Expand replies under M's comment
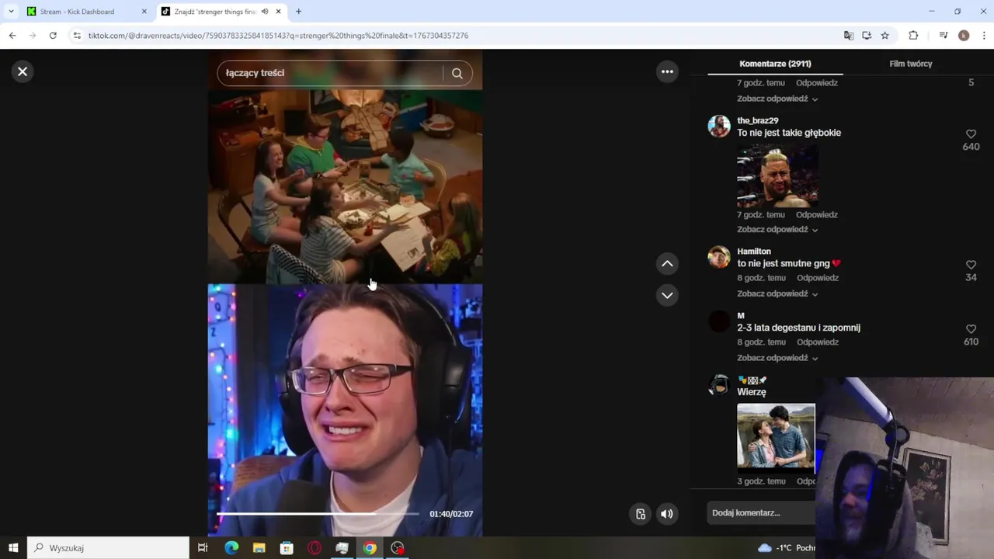This screenshot has height=559, width=994. click(x=777, y=358)
